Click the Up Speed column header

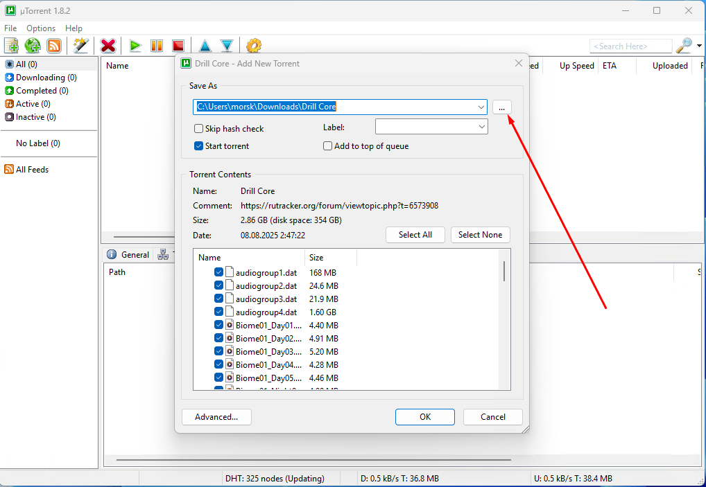click(x=571, y=66)
